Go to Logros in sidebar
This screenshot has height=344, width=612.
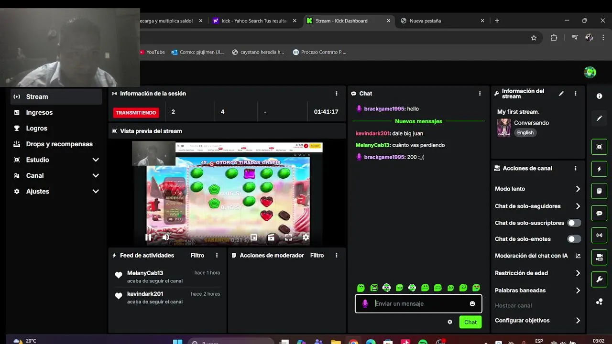56,128
